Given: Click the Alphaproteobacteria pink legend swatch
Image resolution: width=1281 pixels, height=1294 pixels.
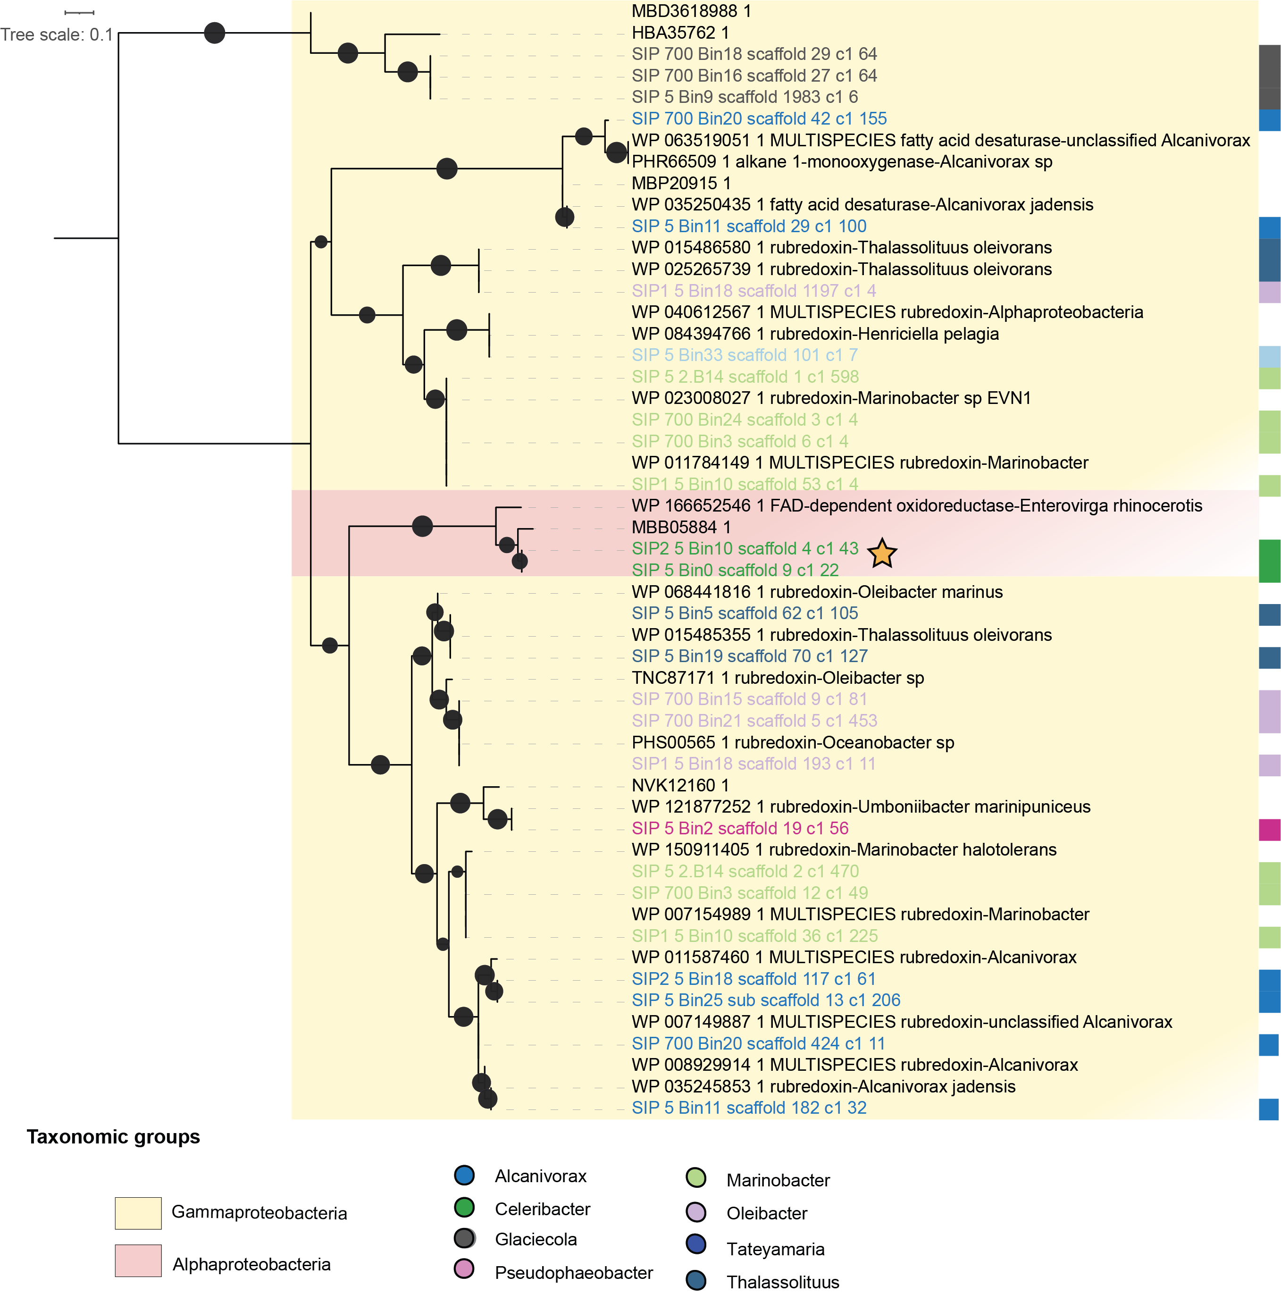Looking at the screenshot, I should click(138, 1260).
